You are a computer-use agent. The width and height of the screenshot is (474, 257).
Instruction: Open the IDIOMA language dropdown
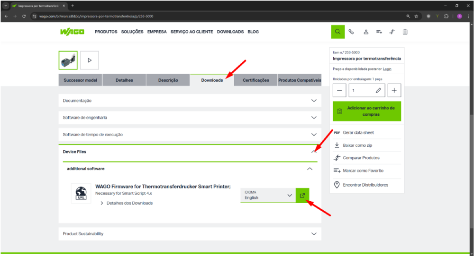[x=268, y=195]
